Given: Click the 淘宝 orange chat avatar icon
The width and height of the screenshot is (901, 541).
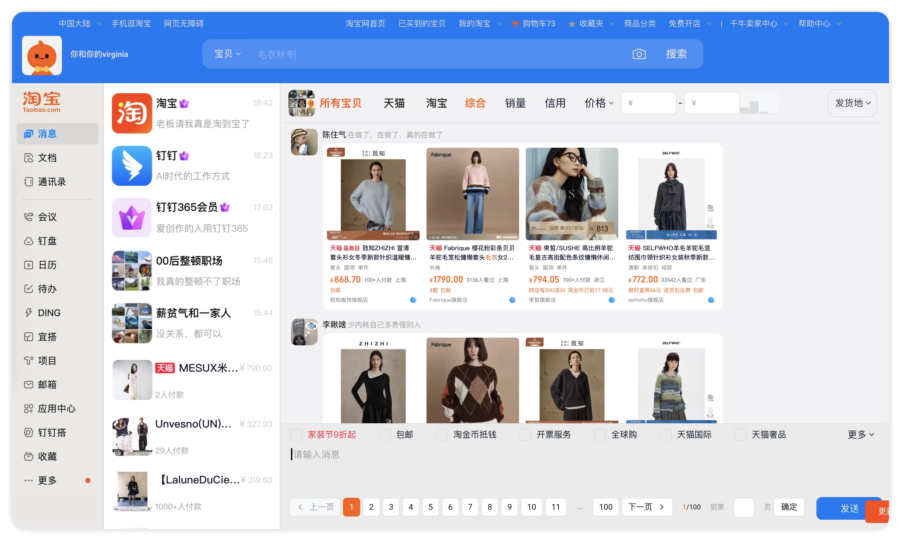Looking at the screenshot, I should (132, 113).
